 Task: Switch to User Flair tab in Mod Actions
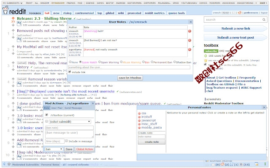[57, 108]
